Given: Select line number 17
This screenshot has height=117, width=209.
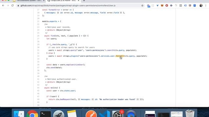Looking at the screenshot, I should tap(38, 10).
